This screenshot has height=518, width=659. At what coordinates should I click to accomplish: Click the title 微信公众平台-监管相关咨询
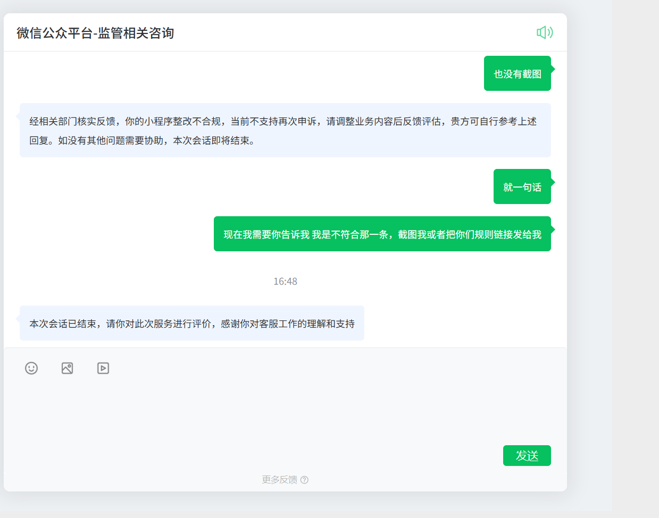[95, 33]
